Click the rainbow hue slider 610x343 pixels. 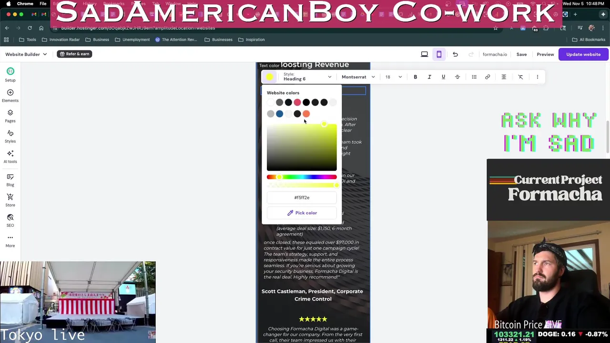[x=302, y=177]
